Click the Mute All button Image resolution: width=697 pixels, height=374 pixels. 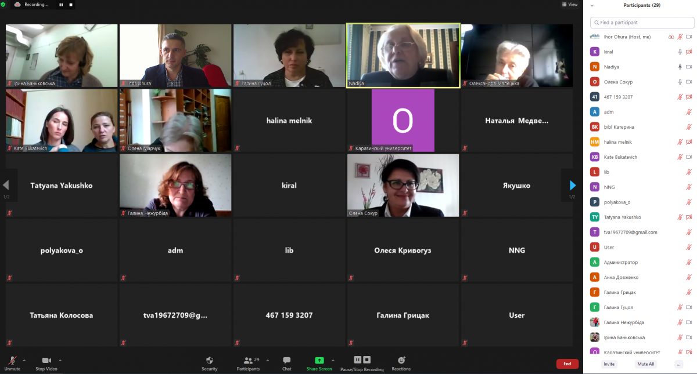(x=646, y=364)
